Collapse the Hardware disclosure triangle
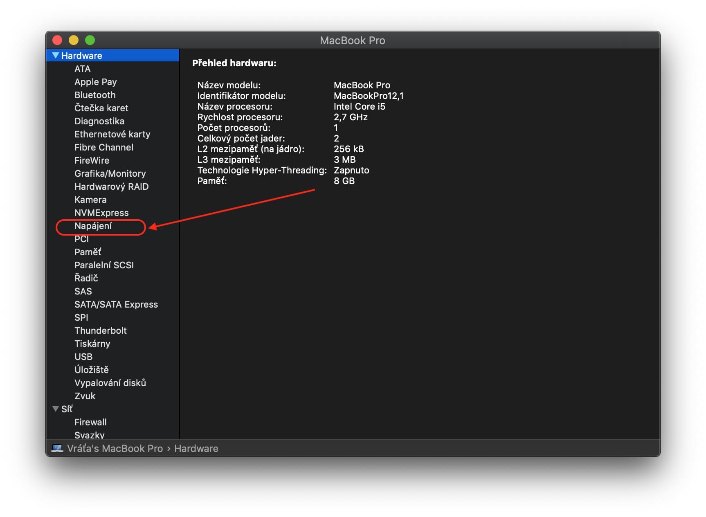706x517 pixels. point(56,55)
